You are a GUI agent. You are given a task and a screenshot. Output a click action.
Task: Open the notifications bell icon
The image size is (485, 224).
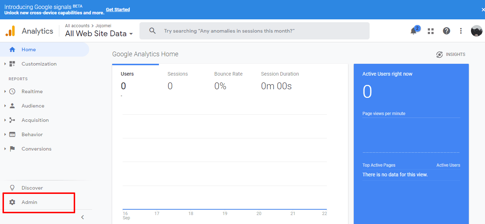coord(413,31)
